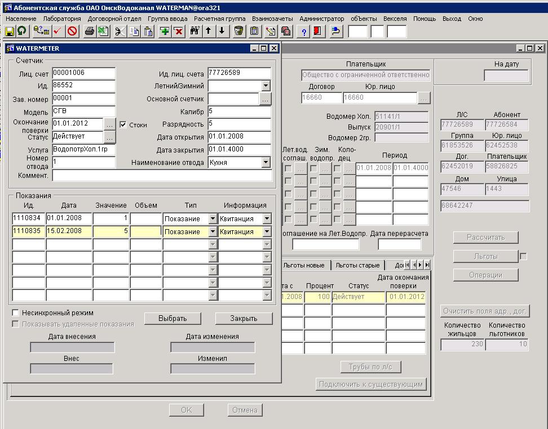Click the ellipsis button next to Статус field

tap(109, 137)
